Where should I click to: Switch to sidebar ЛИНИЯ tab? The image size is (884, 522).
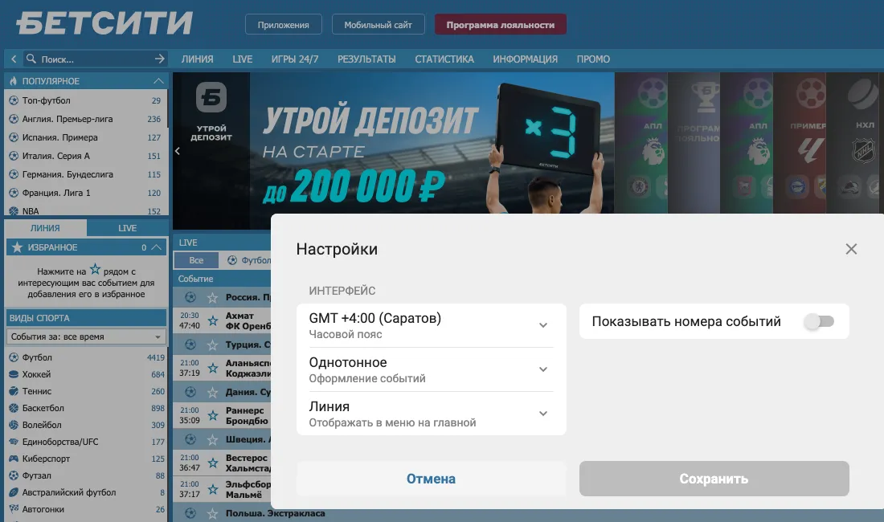click(45, 228)
